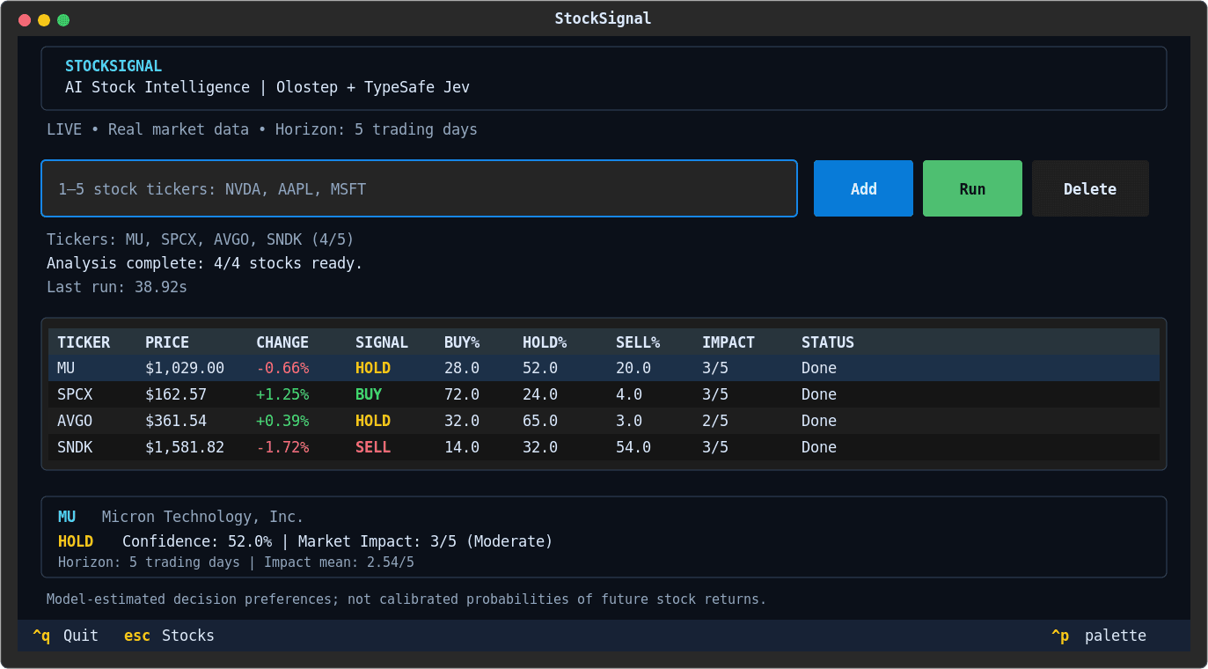Click the +0.39% change value

[x=282, y=421]
